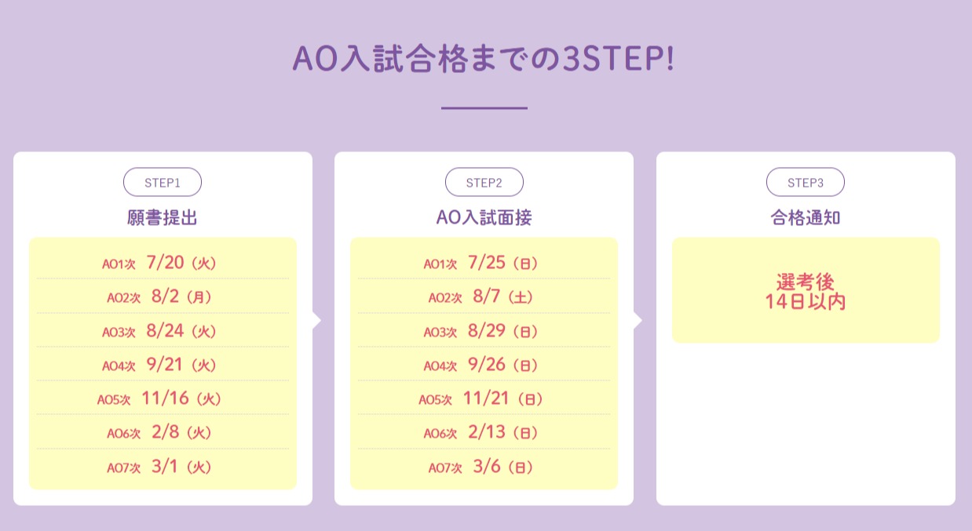Click the STEP1 pill badge

point(163,182)
